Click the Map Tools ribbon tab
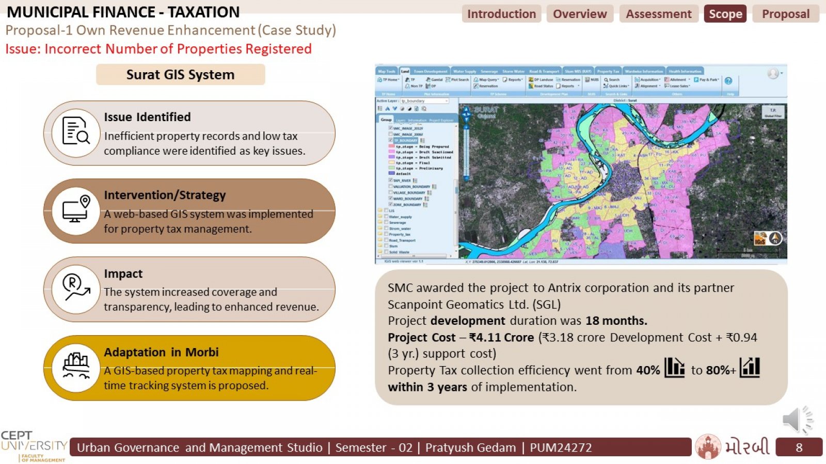The width and height of the screenshot is (826, 464). (x=387, y=71)
